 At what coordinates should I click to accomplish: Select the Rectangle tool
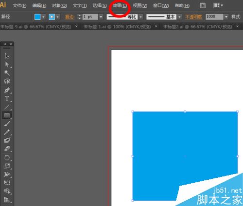click(7, 115)
